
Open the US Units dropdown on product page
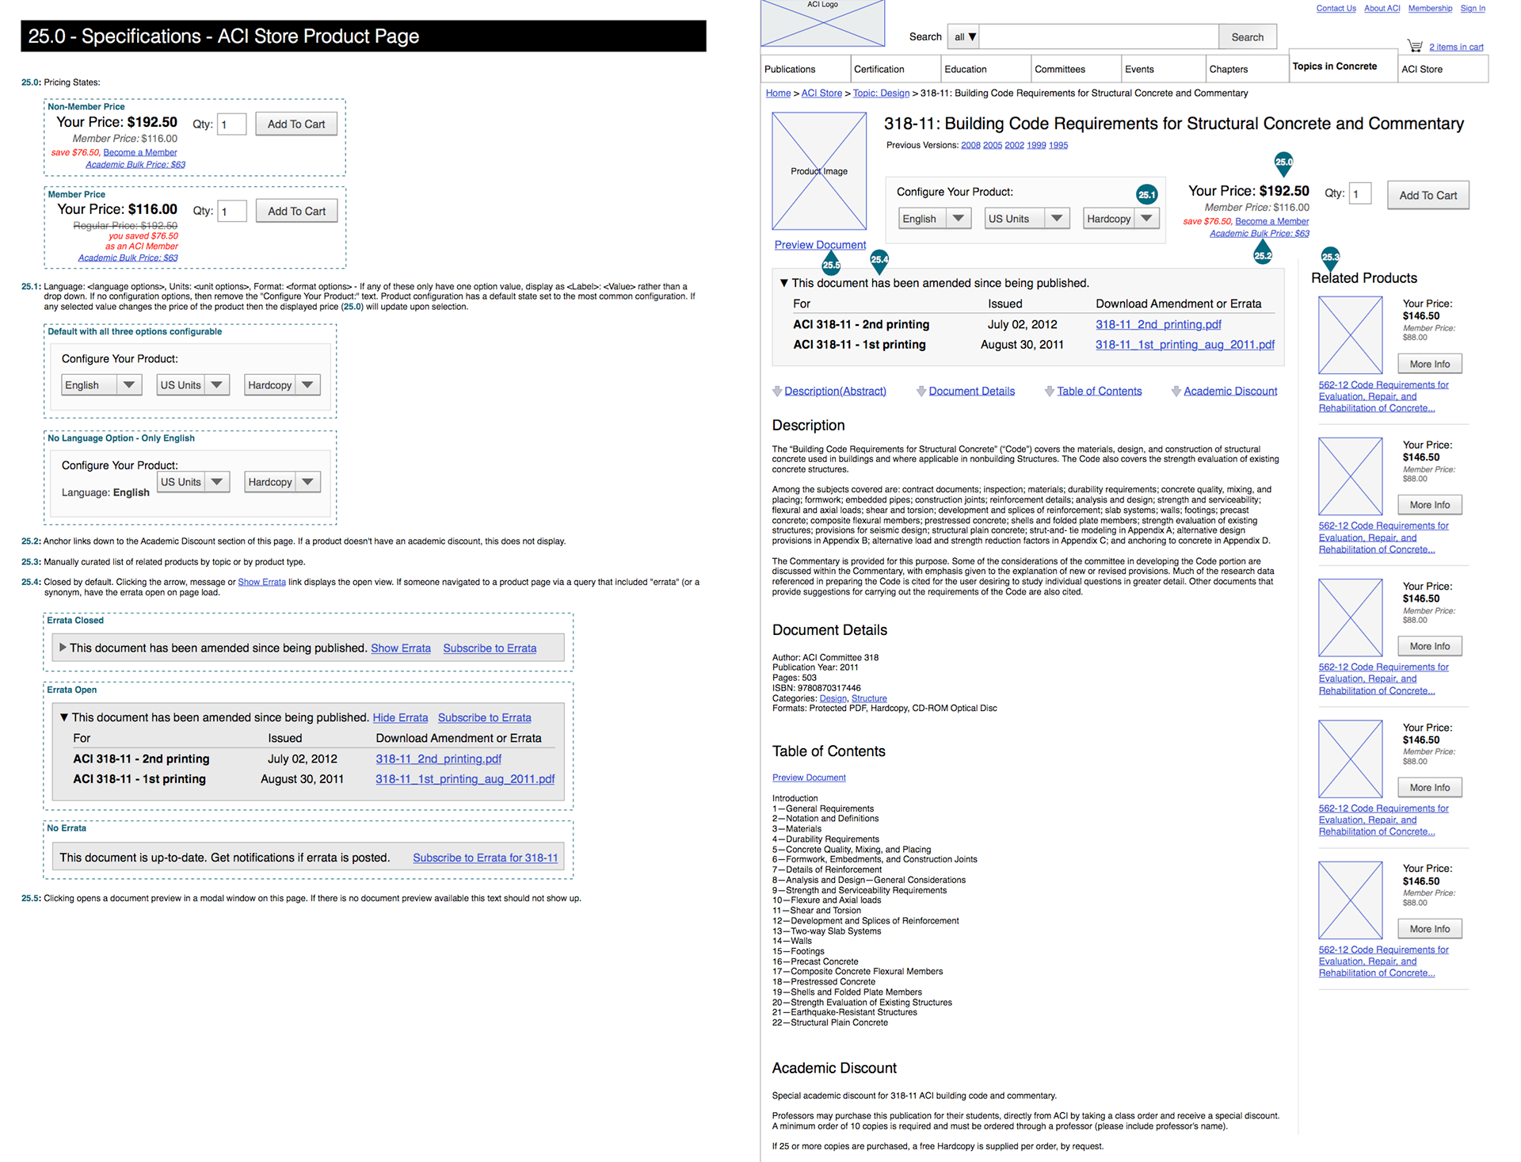(1027, 219)
